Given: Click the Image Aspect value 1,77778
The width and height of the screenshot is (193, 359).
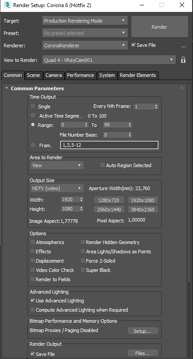Looking at the screenshot, I should click(x=69, y=221).
